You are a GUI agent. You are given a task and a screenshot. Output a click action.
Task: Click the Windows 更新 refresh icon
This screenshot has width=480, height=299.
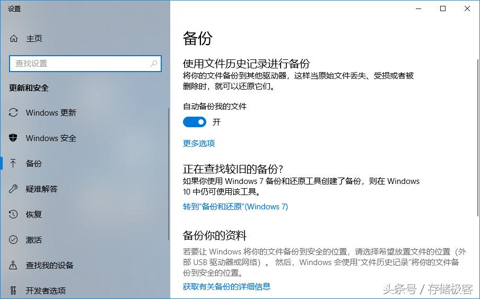(x=14, y=112)
